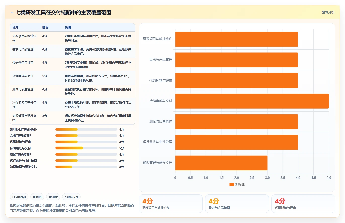345x223 pixels.
Task: Click the 测试与质量管理 progress bar
Action: (86, 154)
